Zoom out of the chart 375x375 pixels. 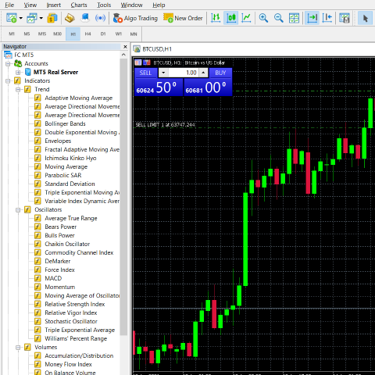click(x=279, y=18)
